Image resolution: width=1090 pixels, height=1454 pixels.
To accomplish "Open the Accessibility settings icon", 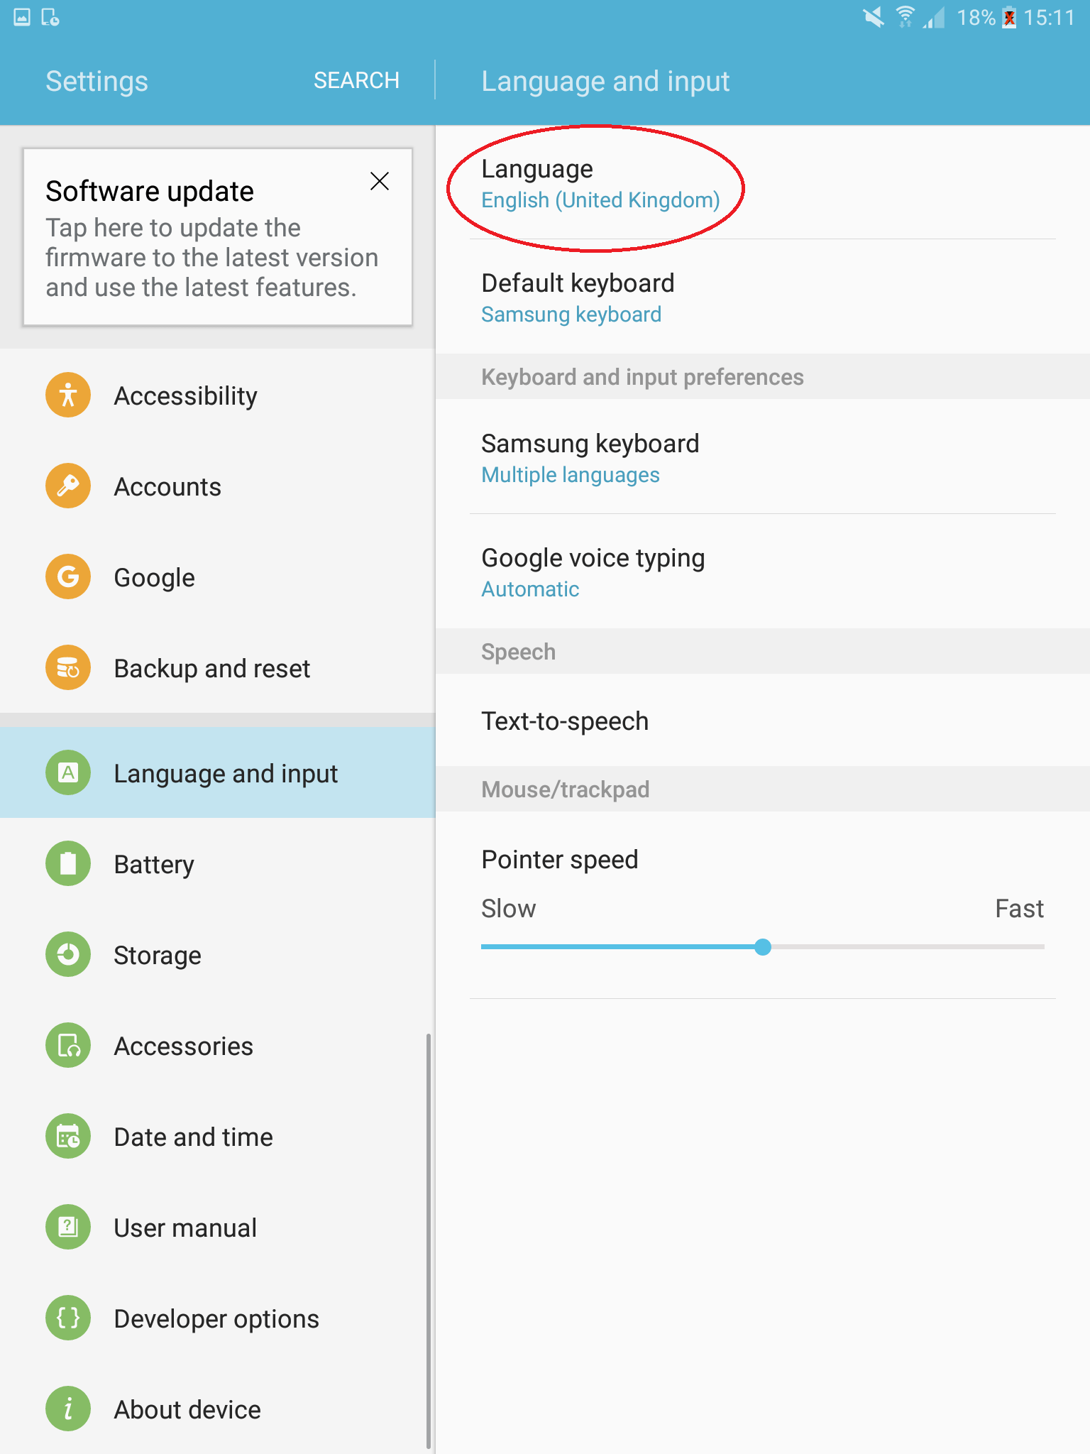I will pos(68,395).
